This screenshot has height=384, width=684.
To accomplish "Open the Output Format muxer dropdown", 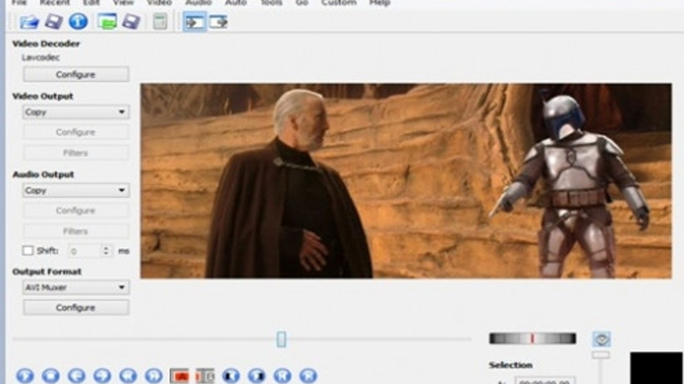I will [75, 287].
